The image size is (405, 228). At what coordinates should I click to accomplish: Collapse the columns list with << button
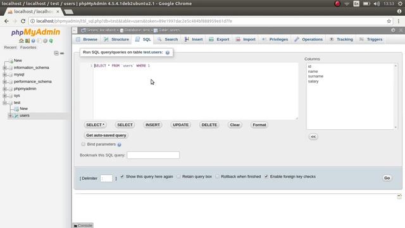pyautogui.click(x=313, y=137)
